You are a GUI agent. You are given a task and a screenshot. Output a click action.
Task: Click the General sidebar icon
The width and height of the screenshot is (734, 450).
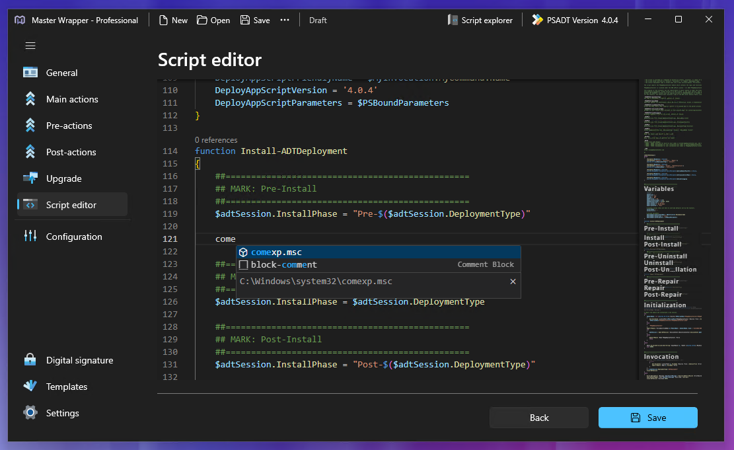pos(30,73)
